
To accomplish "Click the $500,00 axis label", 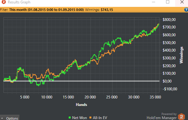I will 169,43.
